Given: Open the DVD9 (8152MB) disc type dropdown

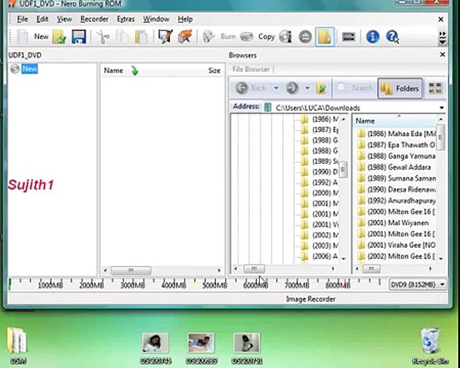Looking at the screenshot, I should [418, 284].
